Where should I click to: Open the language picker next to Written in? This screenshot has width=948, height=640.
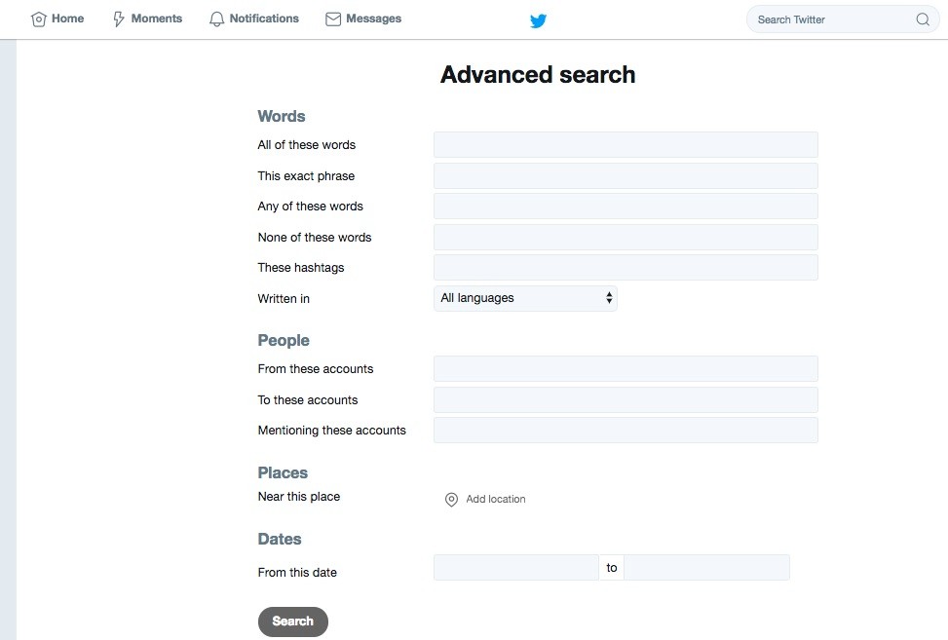[x=525, y=297]
